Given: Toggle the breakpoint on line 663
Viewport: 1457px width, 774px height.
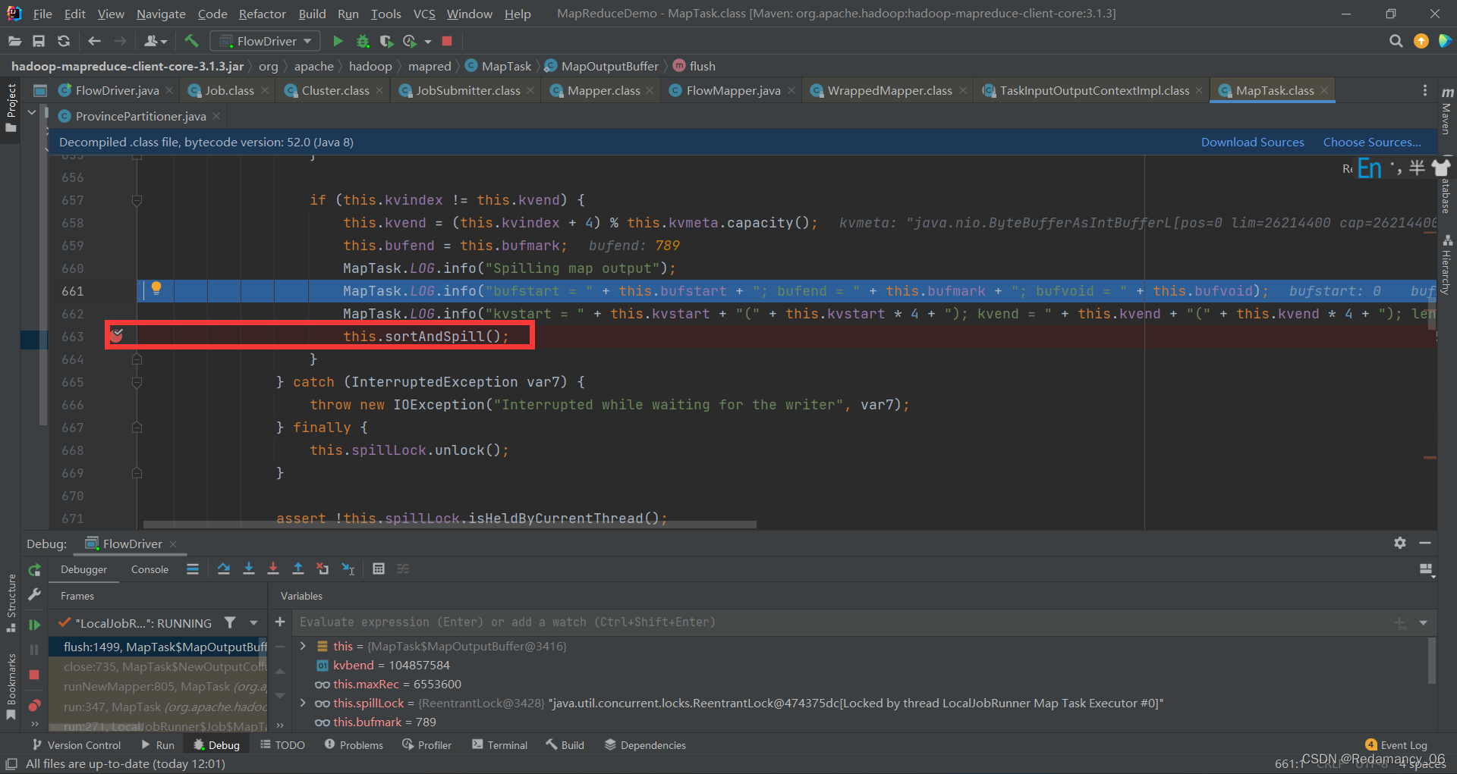Looking at the screenshot, I should (117, 335).
